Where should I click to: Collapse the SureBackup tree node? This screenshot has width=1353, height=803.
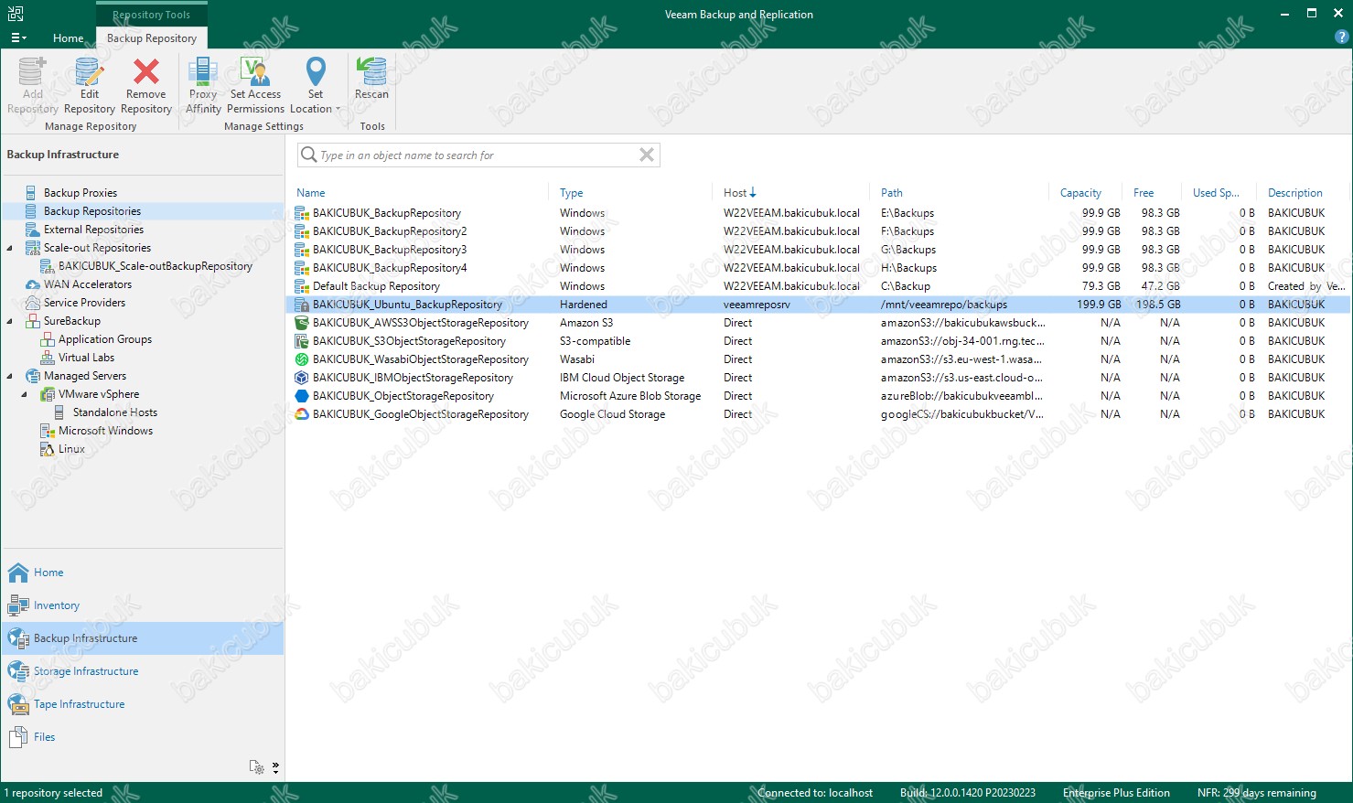[10, 321]
